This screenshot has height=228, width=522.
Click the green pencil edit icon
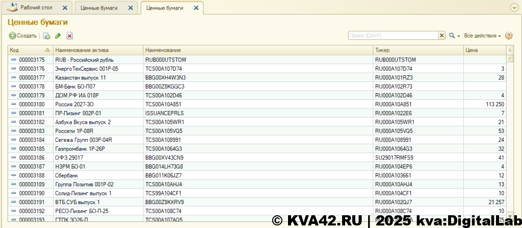point(58,36)
